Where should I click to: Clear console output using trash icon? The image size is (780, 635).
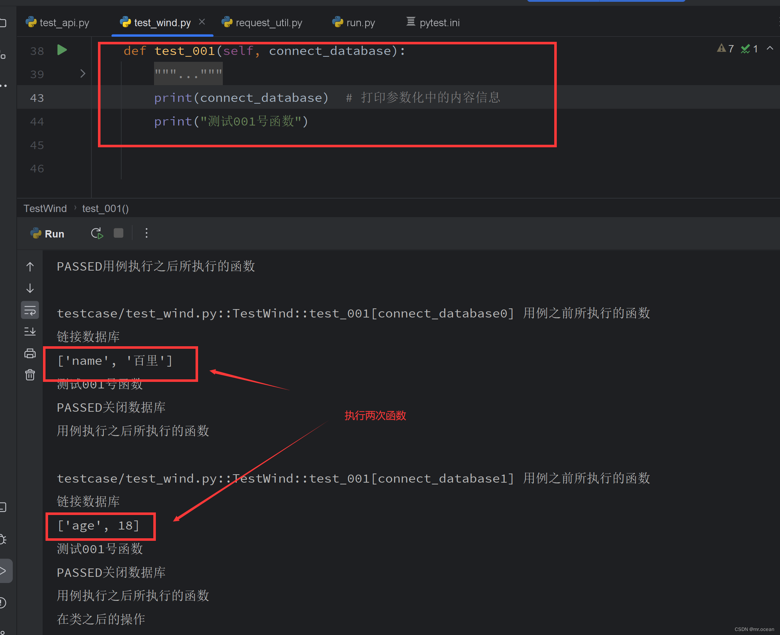pos(30,375)
